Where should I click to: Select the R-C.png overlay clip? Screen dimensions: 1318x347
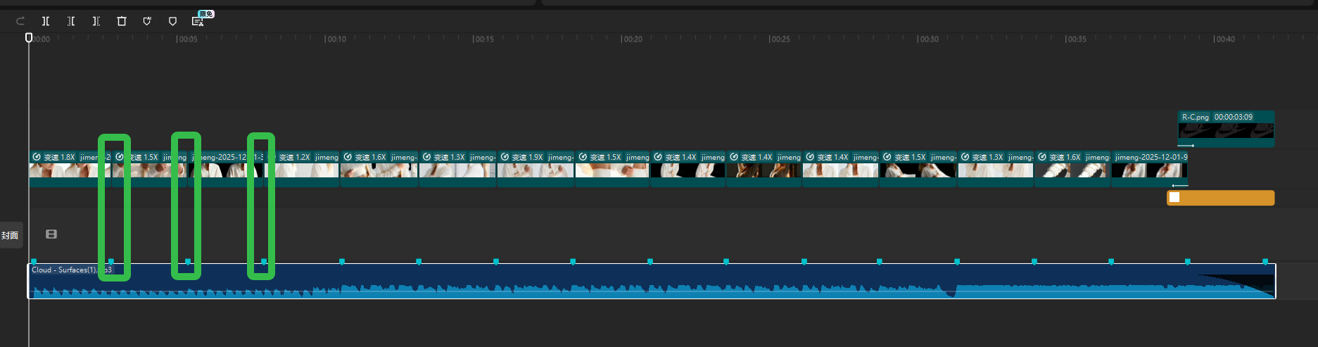tap(1225, 129)
